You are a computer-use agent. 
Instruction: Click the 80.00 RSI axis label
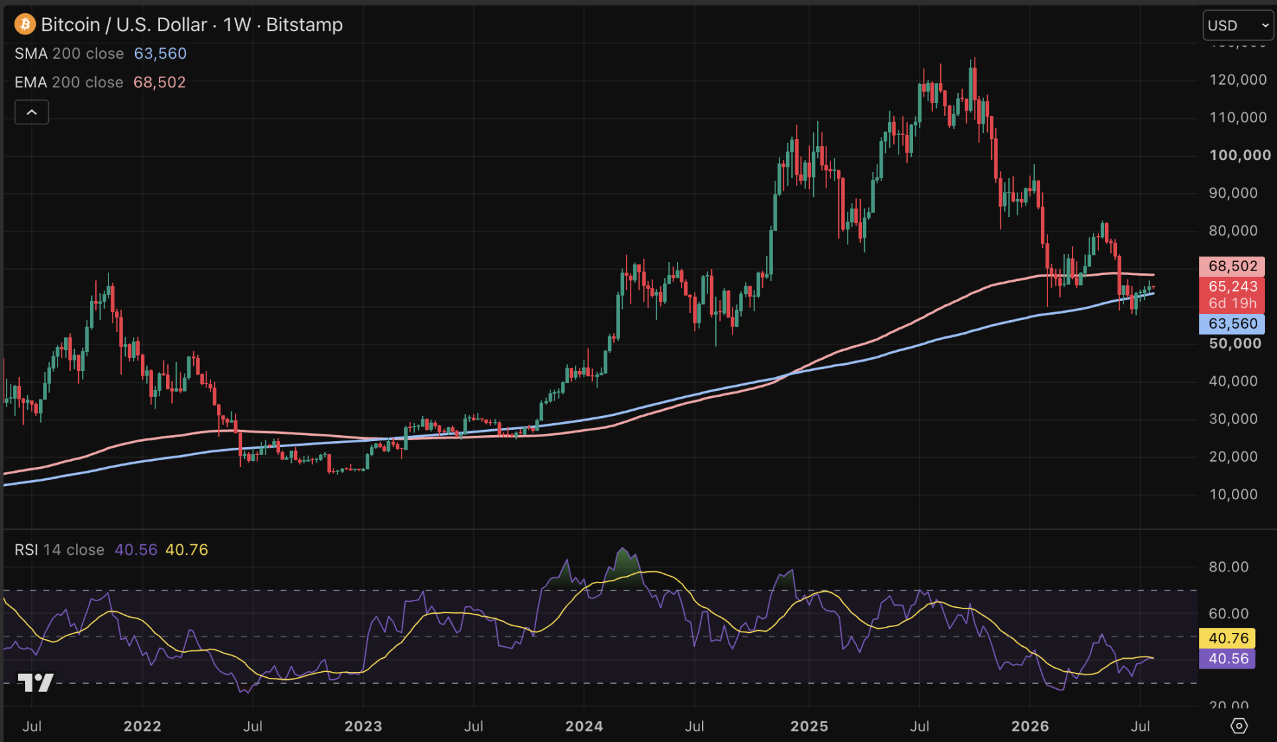(1229, 567)
